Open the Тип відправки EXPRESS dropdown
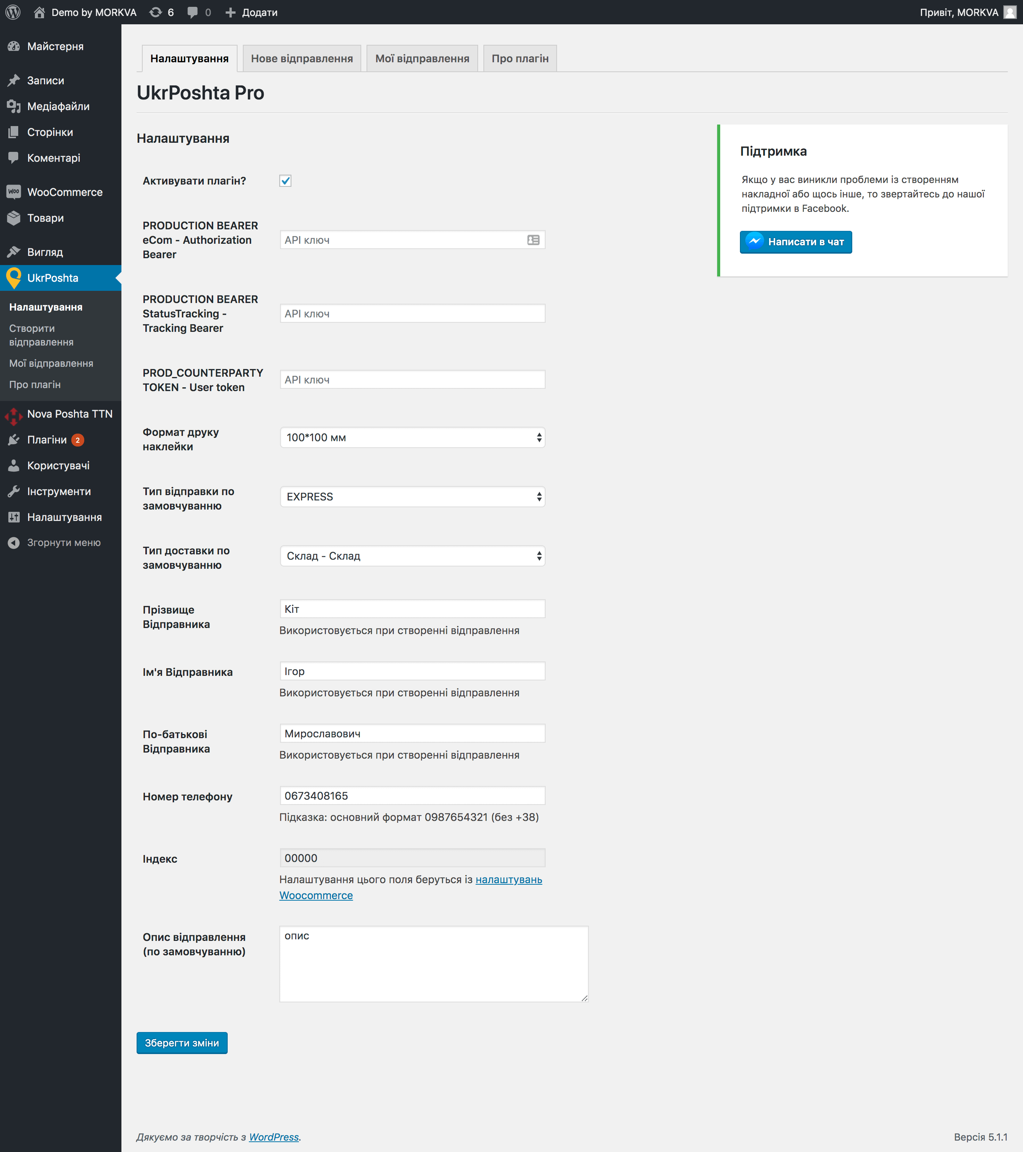1023x1152 pixels. tap(412, 497)
